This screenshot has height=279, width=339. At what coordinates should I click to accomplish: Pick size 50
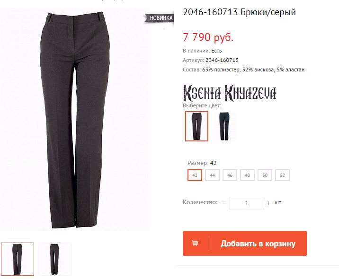click(265, 175)
